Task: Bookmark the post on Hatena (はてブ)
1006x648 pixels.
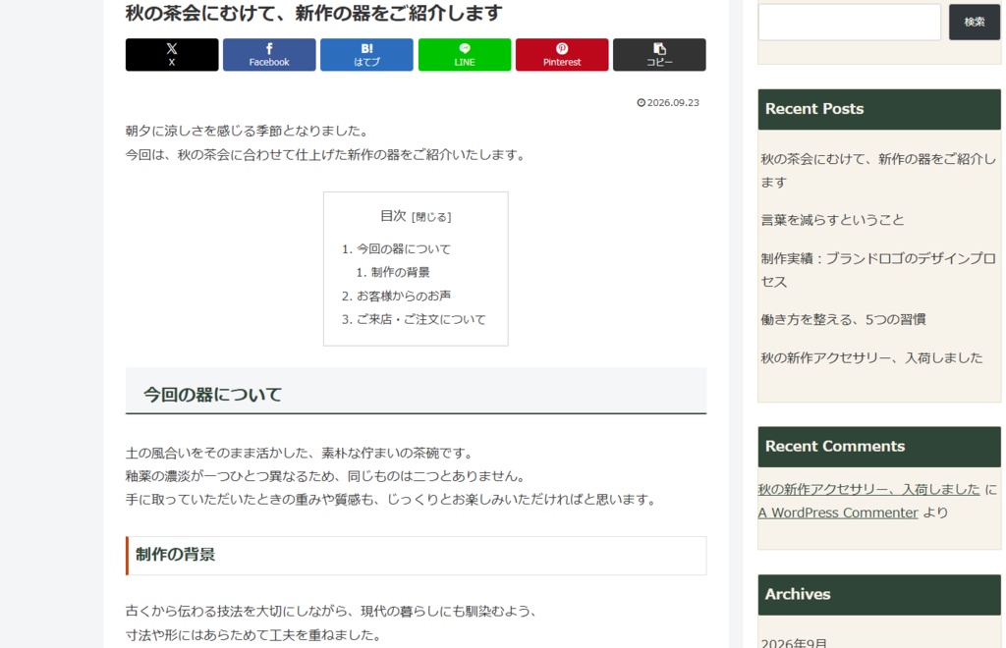Action: 366,54
